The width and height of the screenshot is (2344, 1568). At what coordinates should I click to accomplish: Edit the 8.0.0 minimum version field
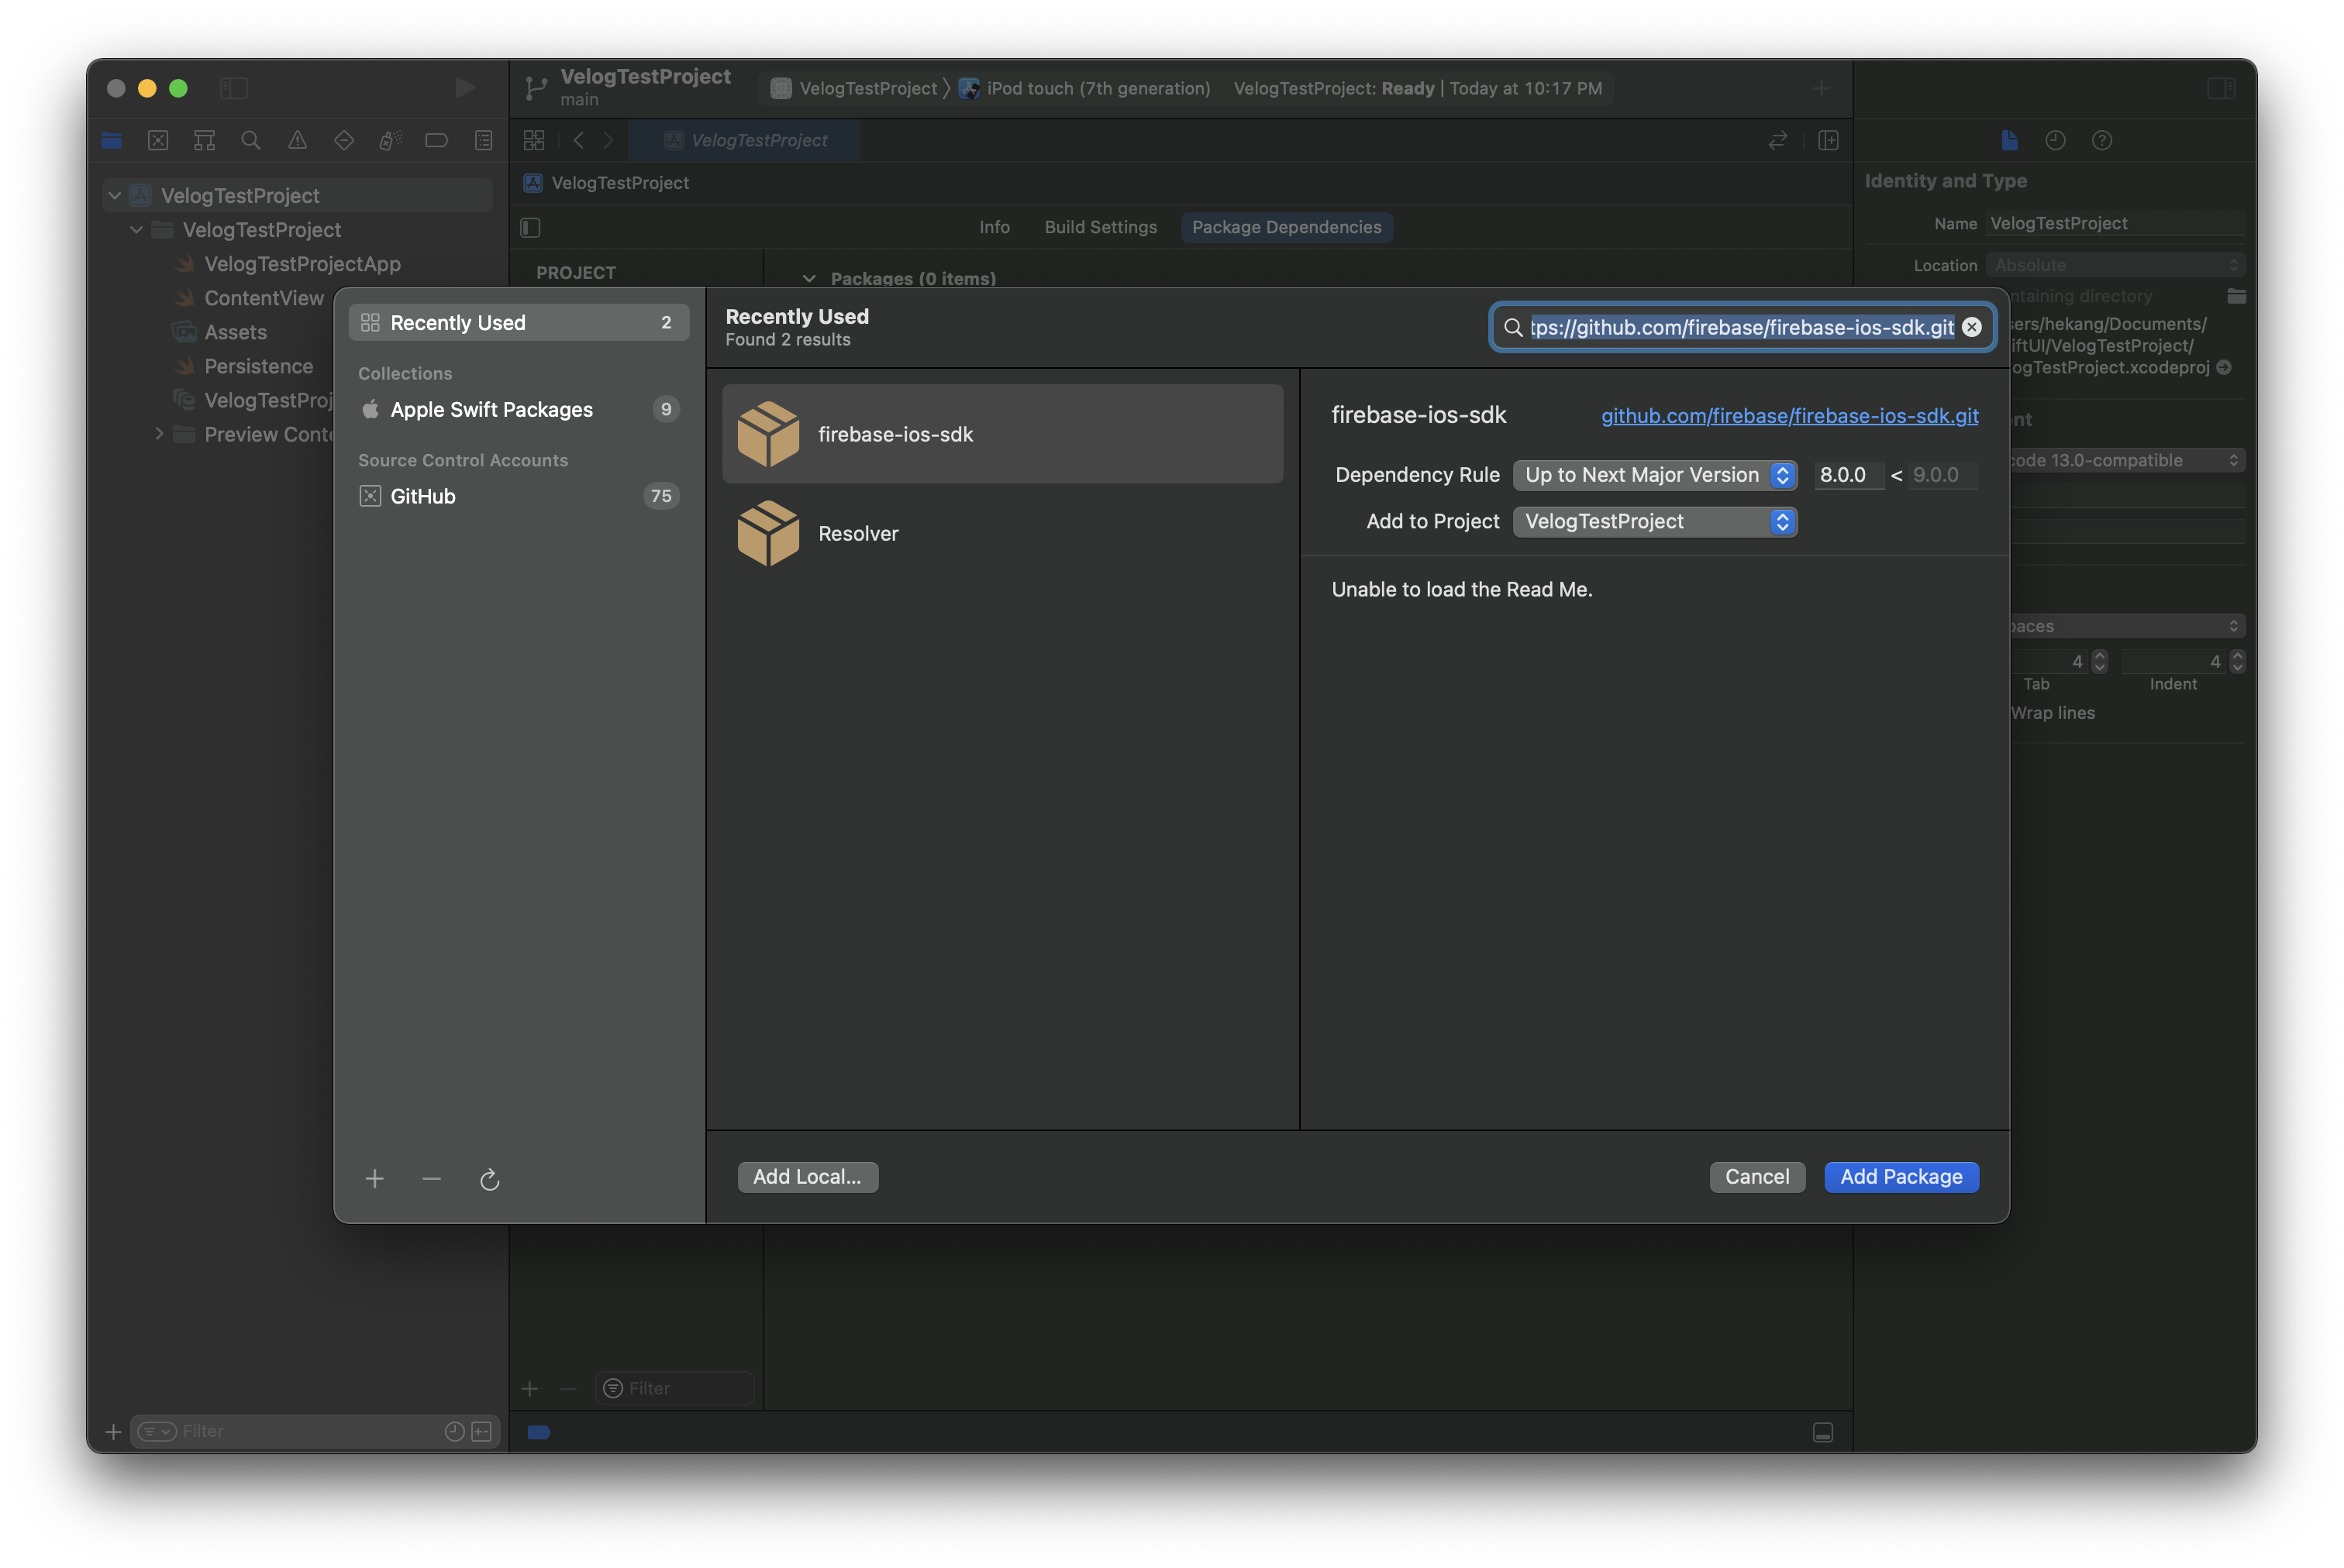(1847, 475)
